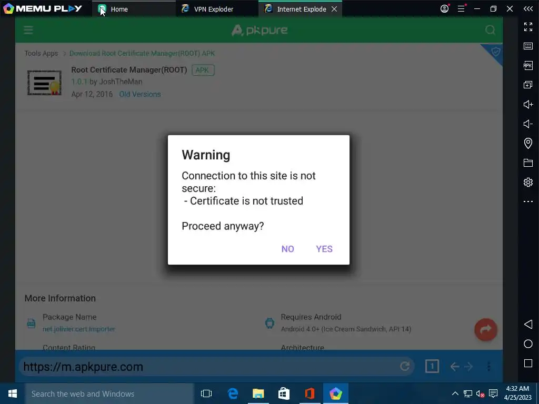Open Windows Store from taskbar
The height and width of the screenshot is (404, 539).
[284, 393]
